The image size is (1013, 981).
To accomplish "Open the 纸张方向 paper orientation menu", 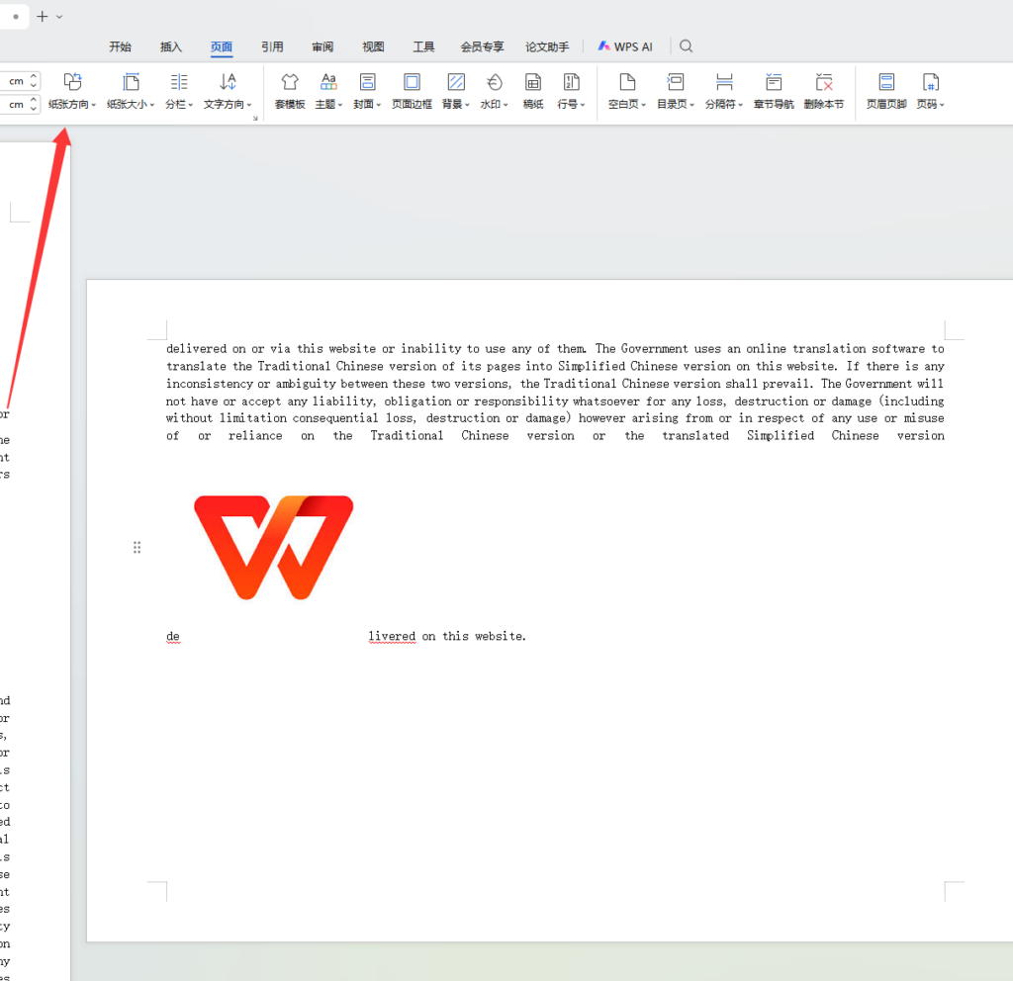I will click(71, 90).
